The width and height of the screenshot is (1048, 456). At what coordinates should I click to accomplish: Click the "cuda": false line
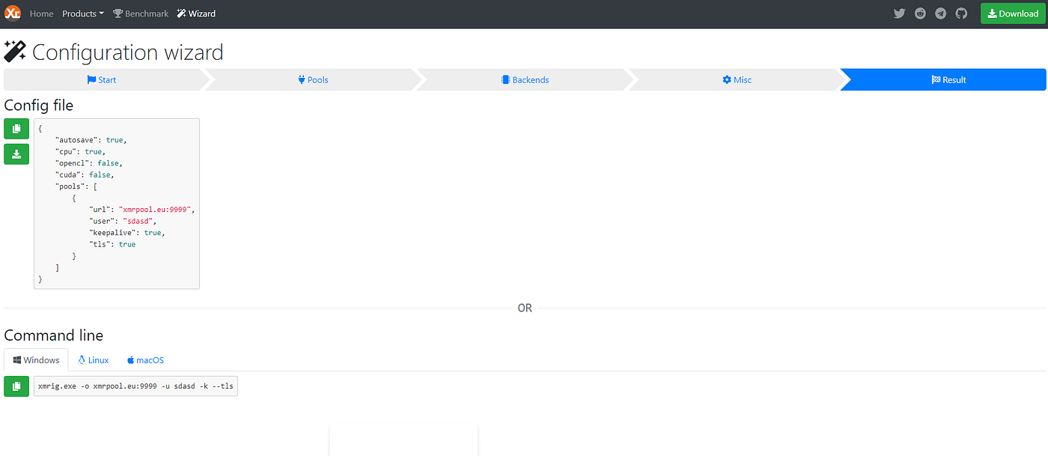pos(84,175)
